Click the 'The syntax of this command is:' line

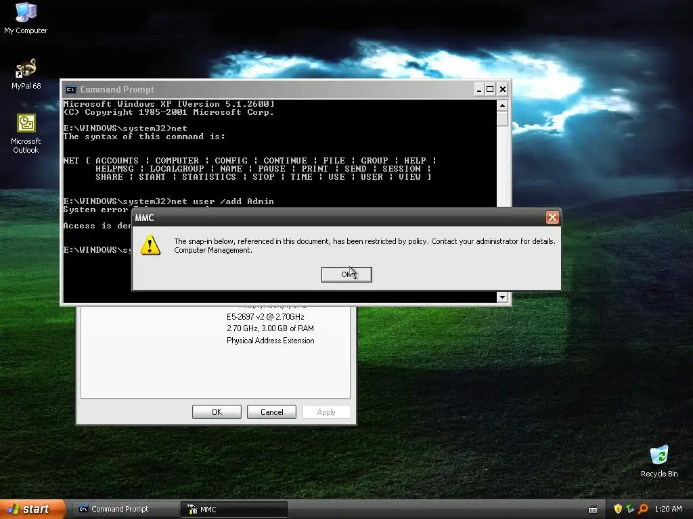tap(144, 137)
